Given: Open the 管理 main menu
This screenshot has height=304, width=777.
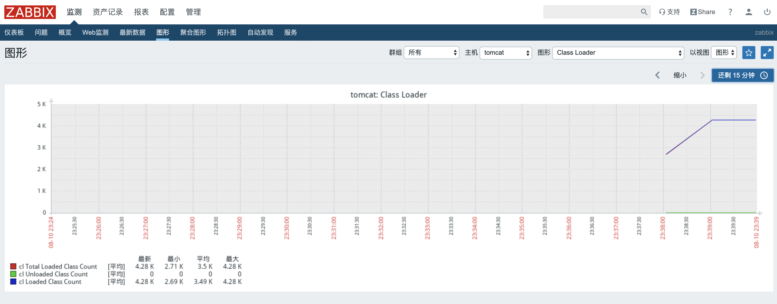Looking at the screenshot, I should 193,12.
